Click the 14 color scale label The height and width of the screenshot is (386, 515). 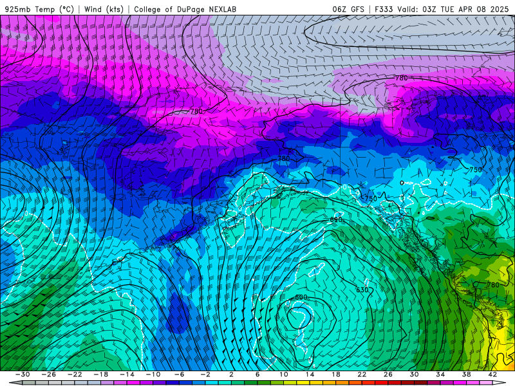pos(310,374)
